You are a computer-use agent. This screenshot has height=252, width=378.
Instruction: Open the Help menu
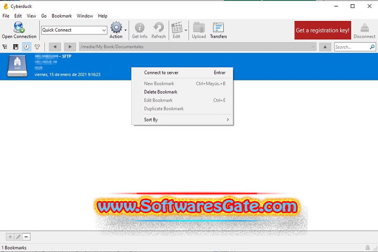click(x=102, y=16)
